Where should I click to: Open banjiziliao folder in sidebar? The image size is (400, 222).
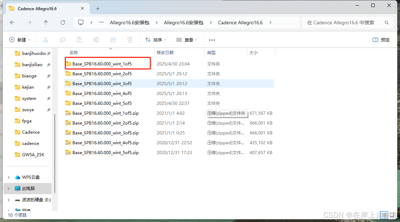[x=28, y=65]
